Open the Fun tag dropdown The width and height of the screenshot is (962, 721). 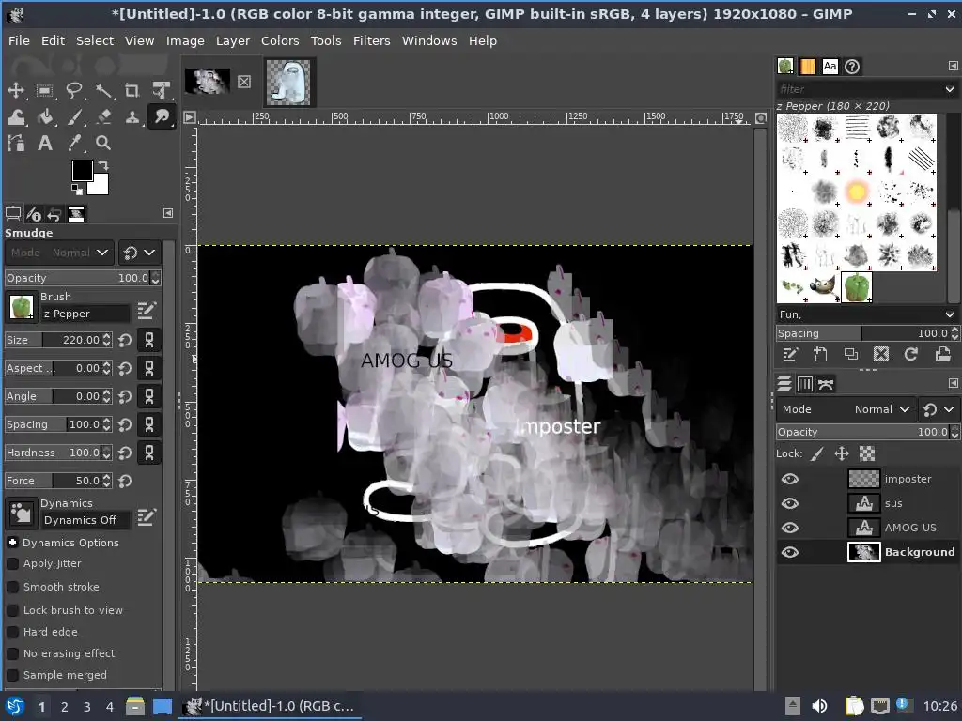pos(950,314)
